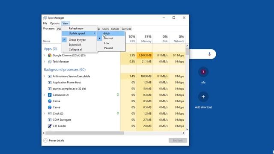Toggle Group by type checkmark
Viewport: 274px width, 154px height.
(64, 40)
